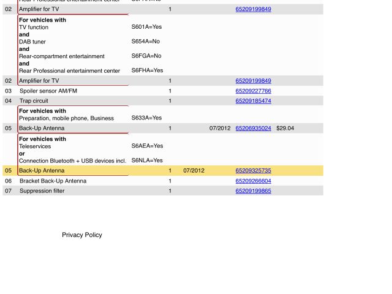392x294 pixels.
Task: Open highlighted row part link 65209325735
Action: tap(253, 171)
